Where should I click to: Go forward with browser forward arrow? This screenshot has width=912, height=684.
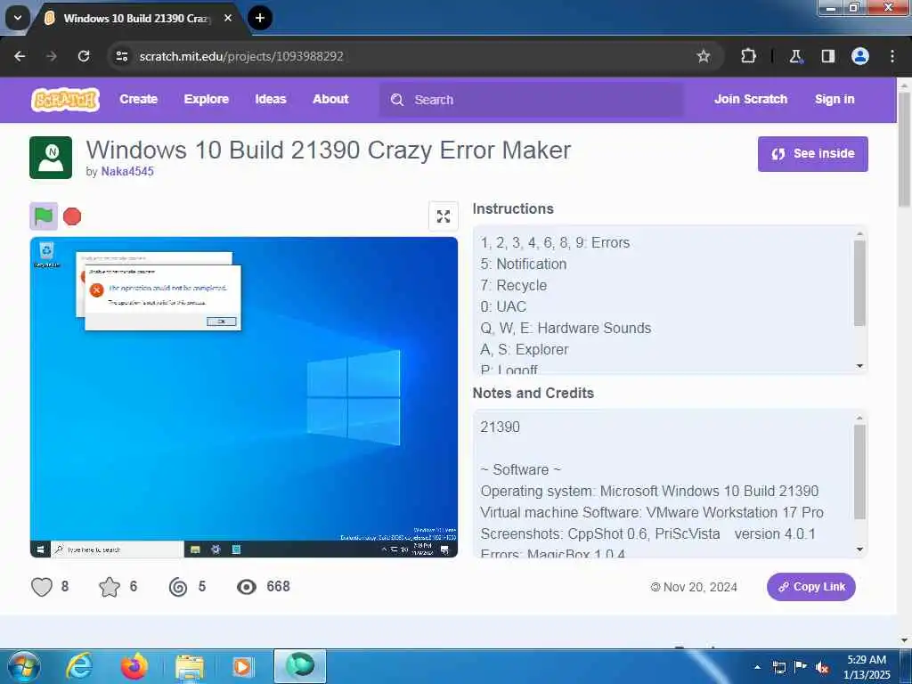tap(52, 56)
